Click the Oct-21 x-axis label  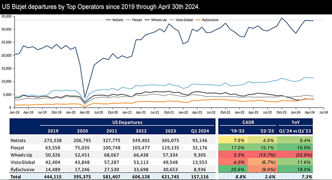[169, 112]
